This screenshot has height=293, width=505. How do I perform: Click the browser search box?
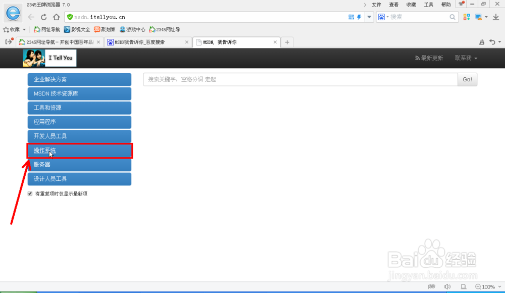click(x=419, y=17)
